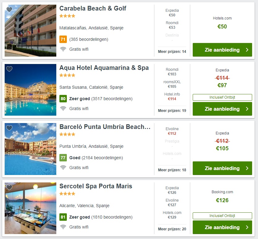Toggle the favorite heart on Carabela Beach & Golf
Viewport: 258px width, 239px height.
(x=9, y=10)
